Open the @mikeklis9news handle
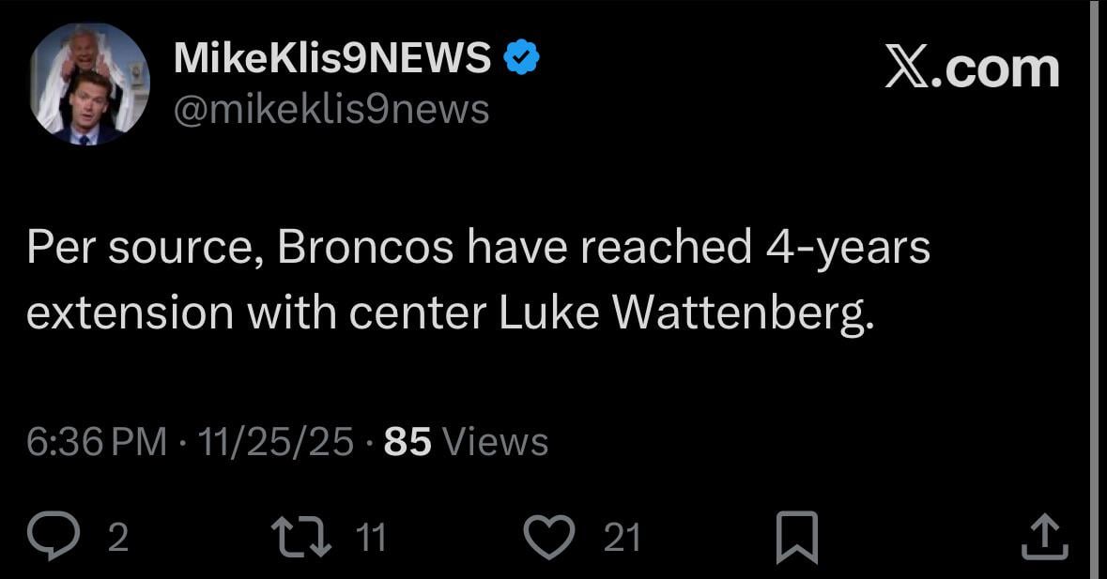This screenshot has height=579, width=1107. point(331,110)
